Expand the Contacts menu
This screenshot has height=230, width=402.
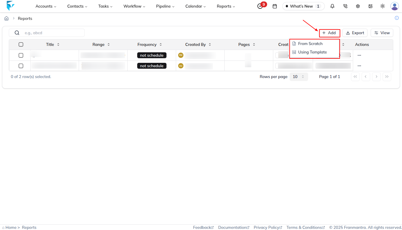(x=77, y=6)
